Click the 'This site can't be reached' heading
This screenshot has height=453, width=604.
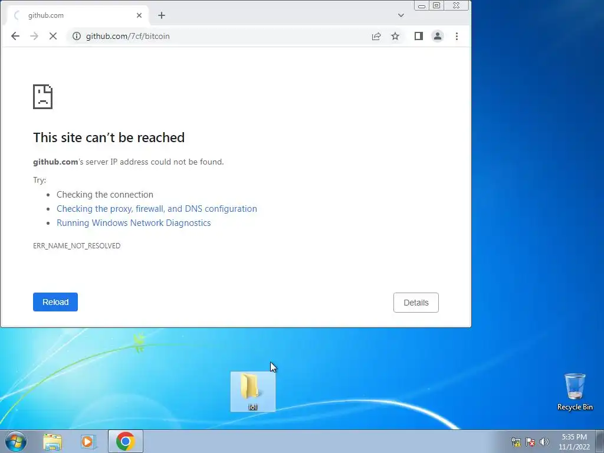point(109,137)
